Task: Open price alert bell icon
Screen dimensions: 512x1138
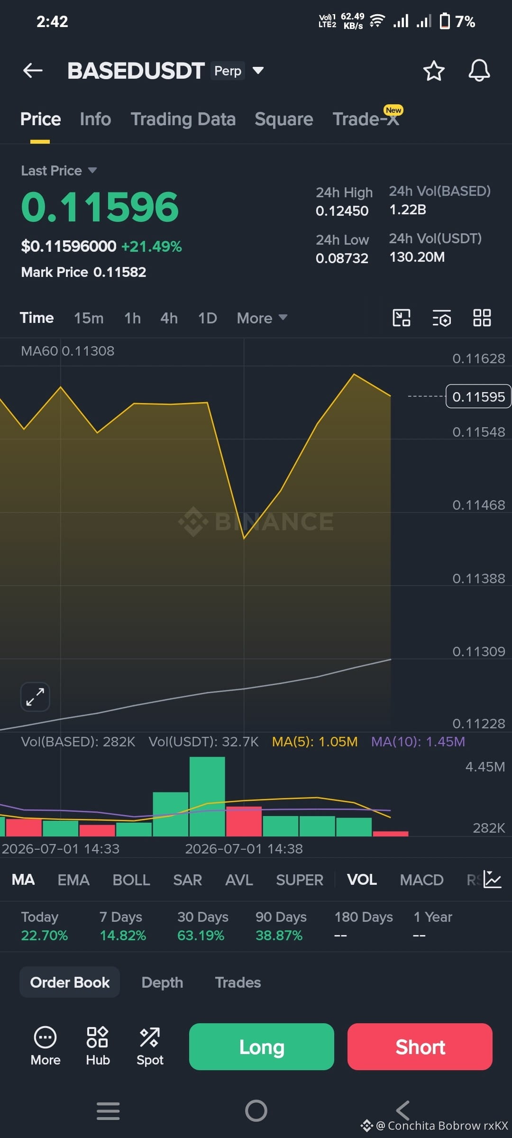Action: (x=479, y=71)
